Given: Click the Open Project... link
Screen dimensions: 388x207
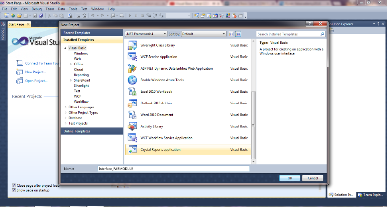Looking at the screenshot, I should point(36,81).
